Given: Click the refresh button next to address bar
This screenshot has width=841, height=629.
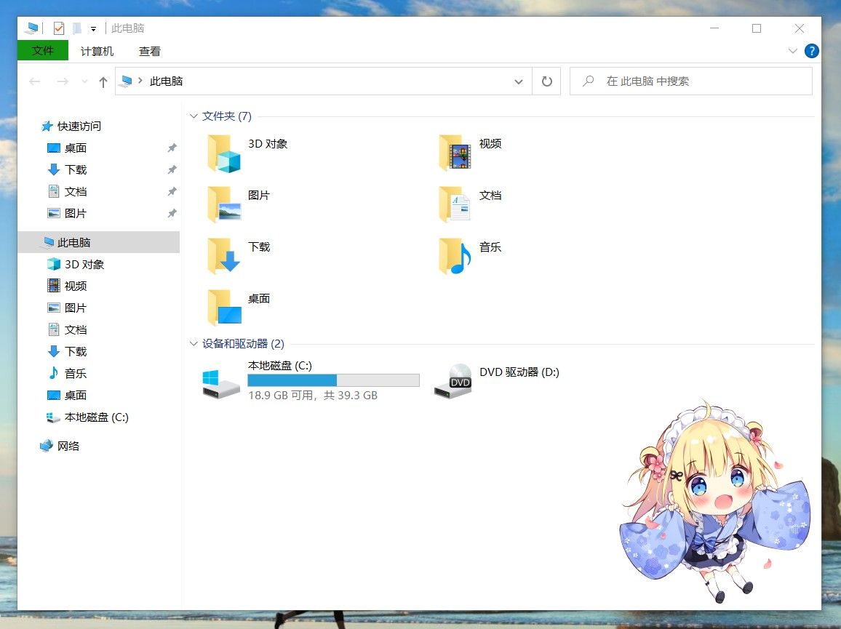Looking at the screenshot, I should point(546,81).
